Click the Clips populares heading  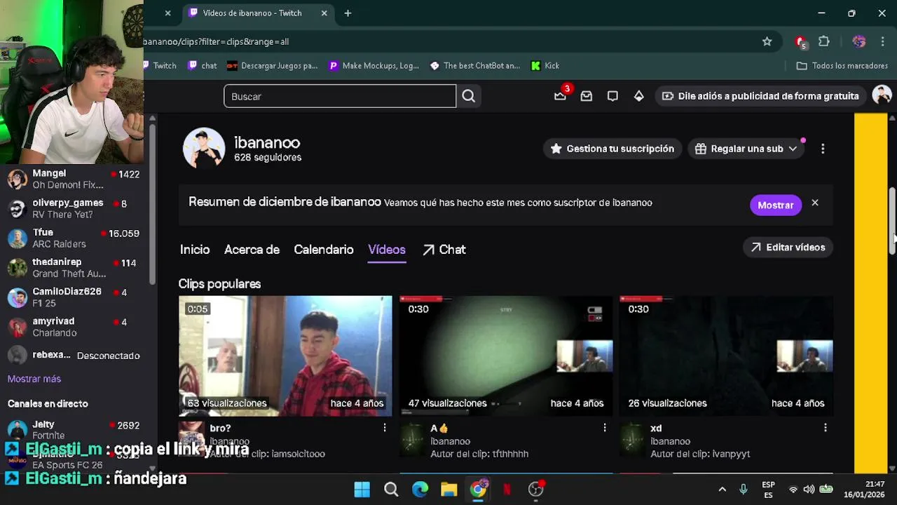(219, 284)
